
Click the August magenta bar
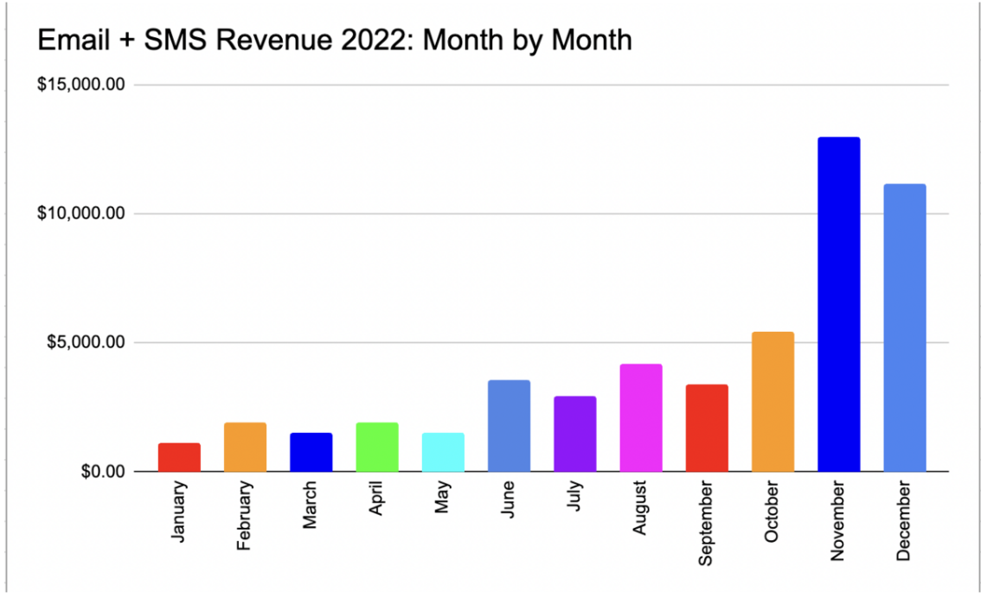(x=639, y=419)
